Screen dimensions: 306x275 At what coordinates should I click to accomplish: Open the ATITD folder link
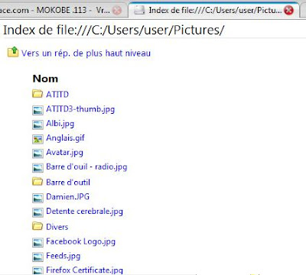(x=57, y=94)
